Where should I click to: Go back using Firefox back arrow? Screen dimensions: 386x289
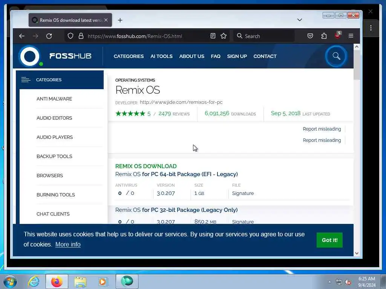pos(22,36)
